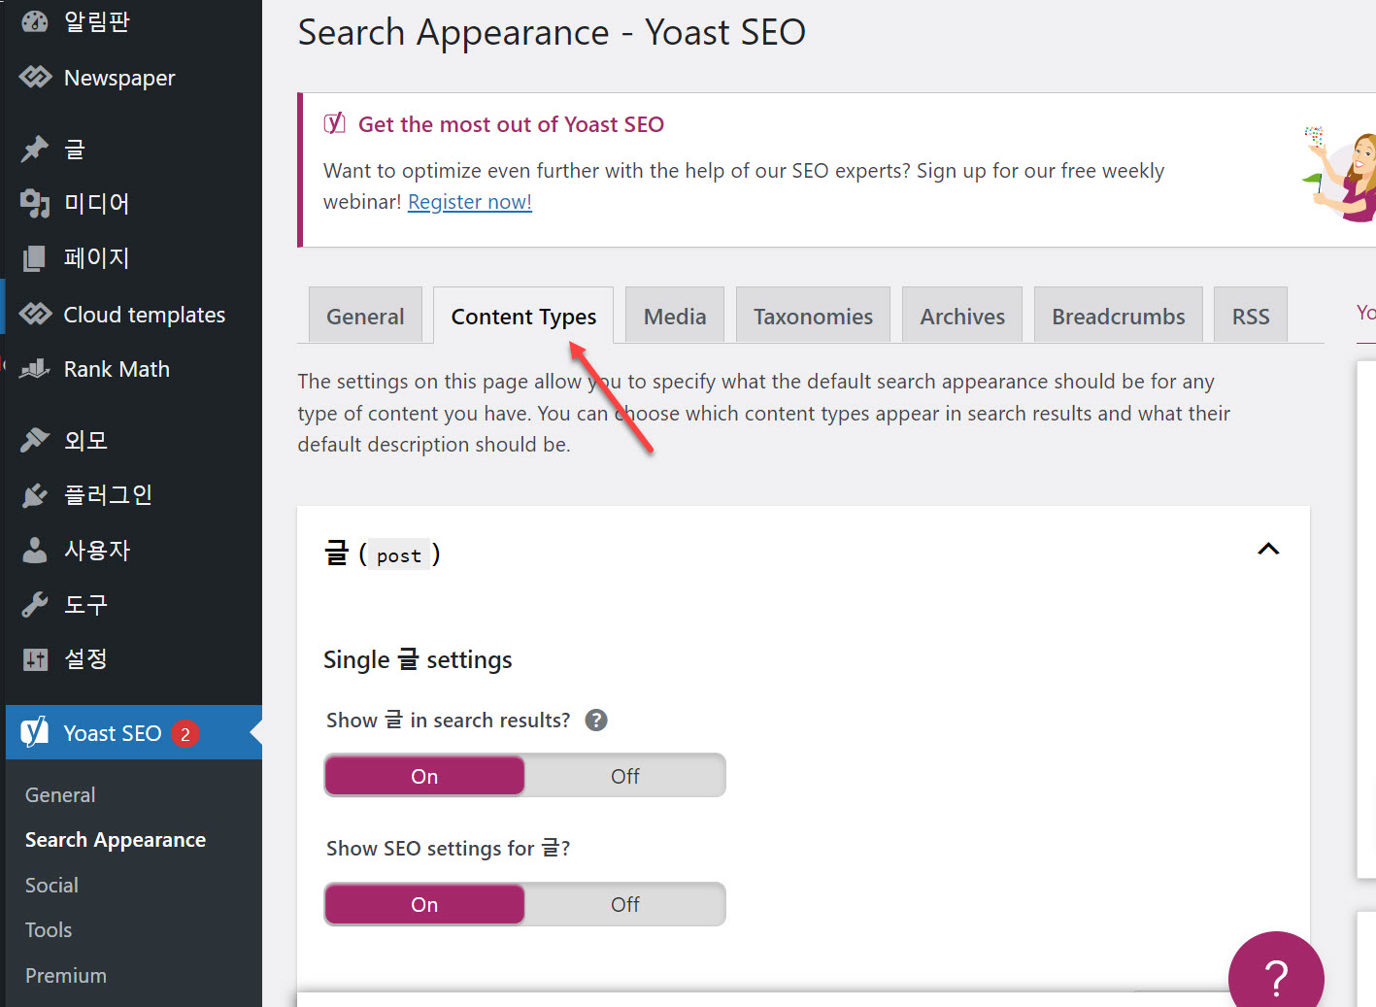This screenshot has height=1007, width=1376.
Task: Go to the Social submenu under Yoast SEO
Action: [x=50, y=885]
